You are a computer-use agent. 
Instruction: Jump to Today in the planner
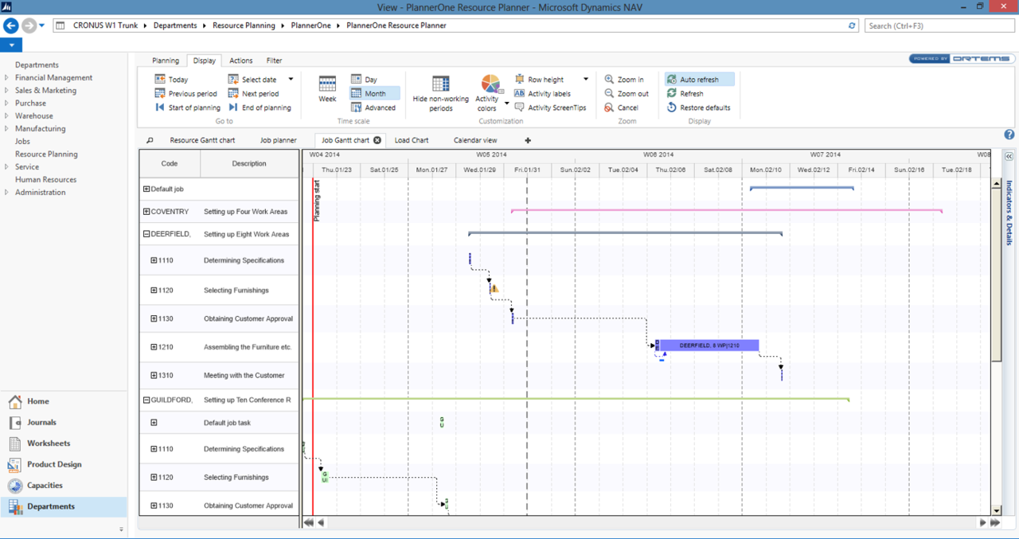tap(171, 80)
